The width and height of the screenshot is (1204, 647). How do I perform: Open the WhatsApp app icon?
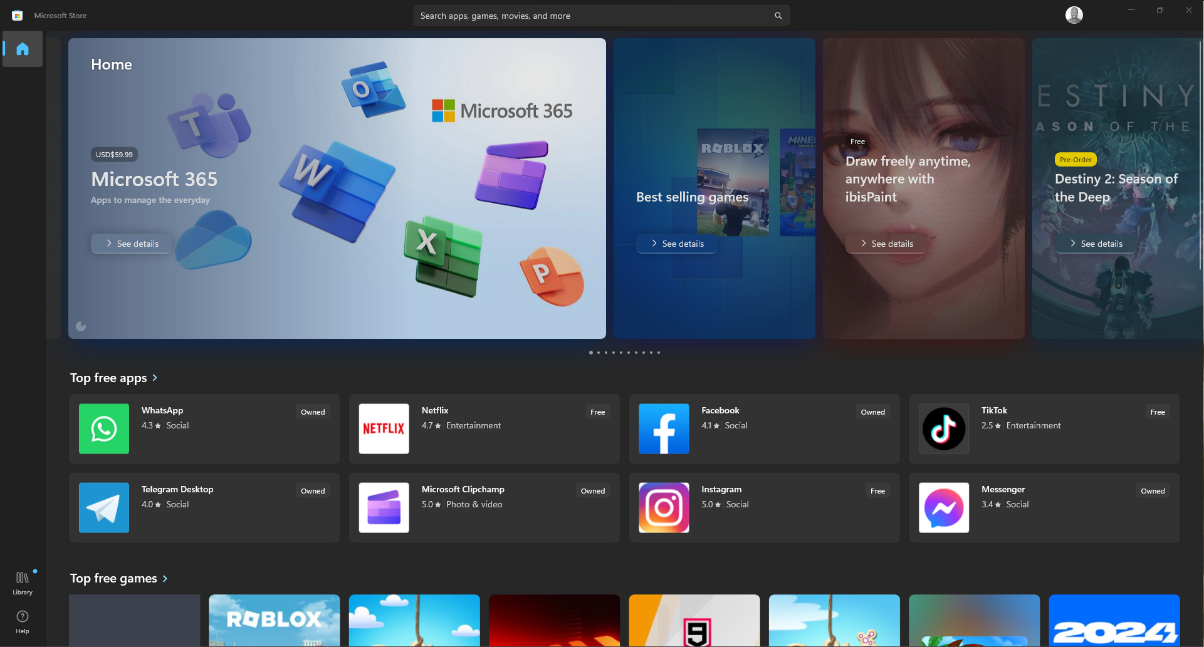pyautogui.click(x=104, y=429)
